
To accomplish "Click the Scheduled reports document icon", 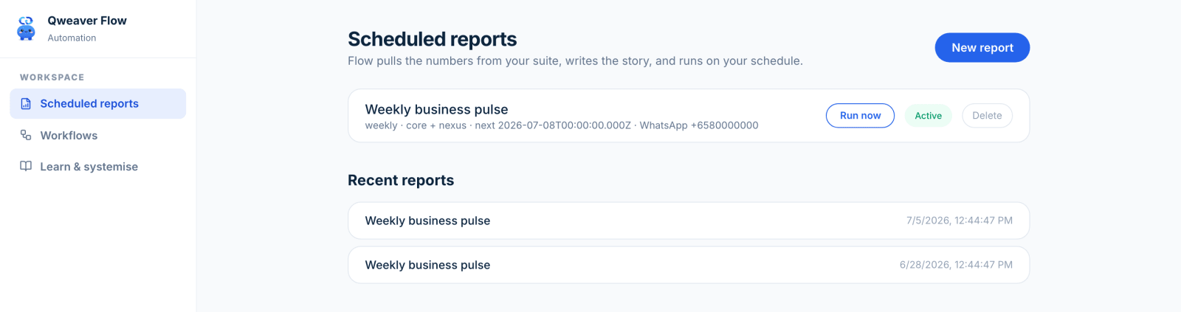I will (x=26, y=104).
